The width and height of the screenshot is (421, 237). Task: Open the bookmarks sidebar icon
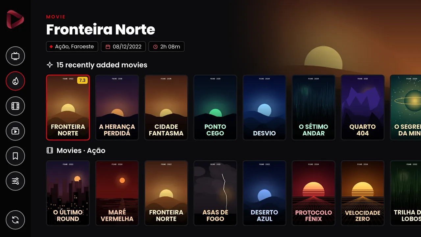point(15,156)
